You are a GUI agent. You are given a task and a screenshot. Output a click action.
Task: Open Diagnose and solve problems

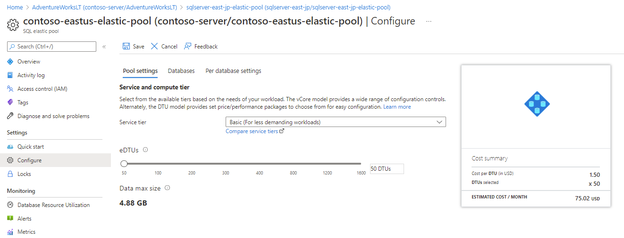(x=53, y=116)
